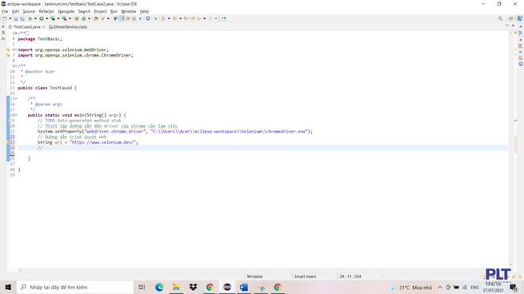Click the Save All toolbar icon
This screenshot has width=524, height=294.
click(22, 18)
